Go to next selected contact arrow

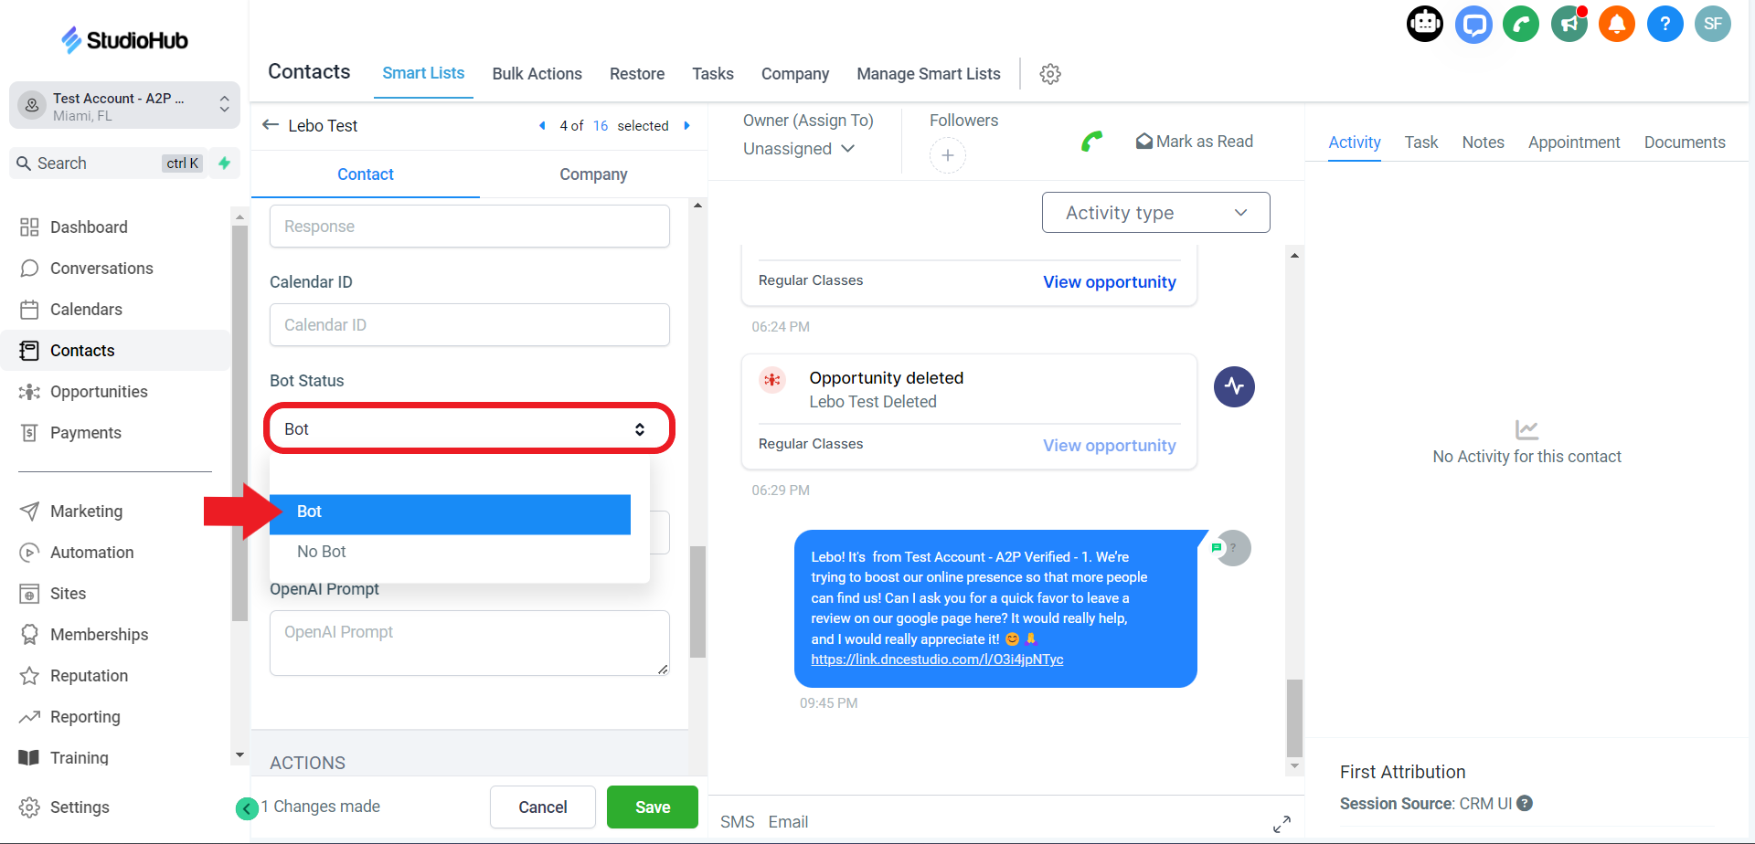point(687,126)
